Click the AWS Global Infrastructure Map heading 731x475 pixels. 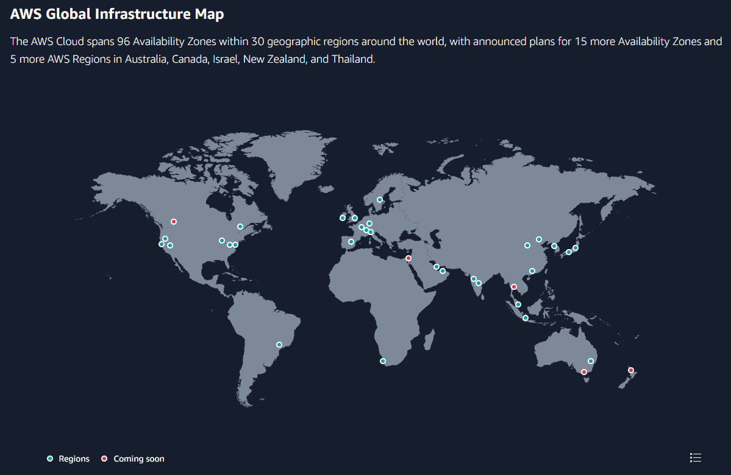117,14
